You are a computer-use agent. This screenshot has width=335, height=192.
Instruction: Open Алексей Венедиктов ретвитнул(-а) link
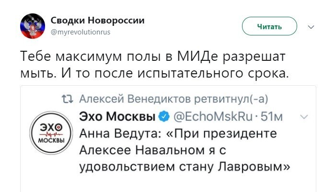coord(173,99)
